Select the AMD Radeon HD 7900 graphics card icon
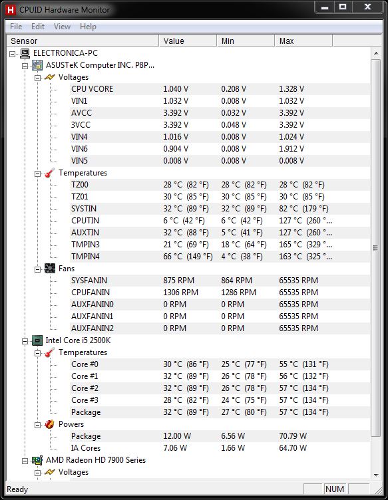388x500 pixels. (x=37, y=460)
